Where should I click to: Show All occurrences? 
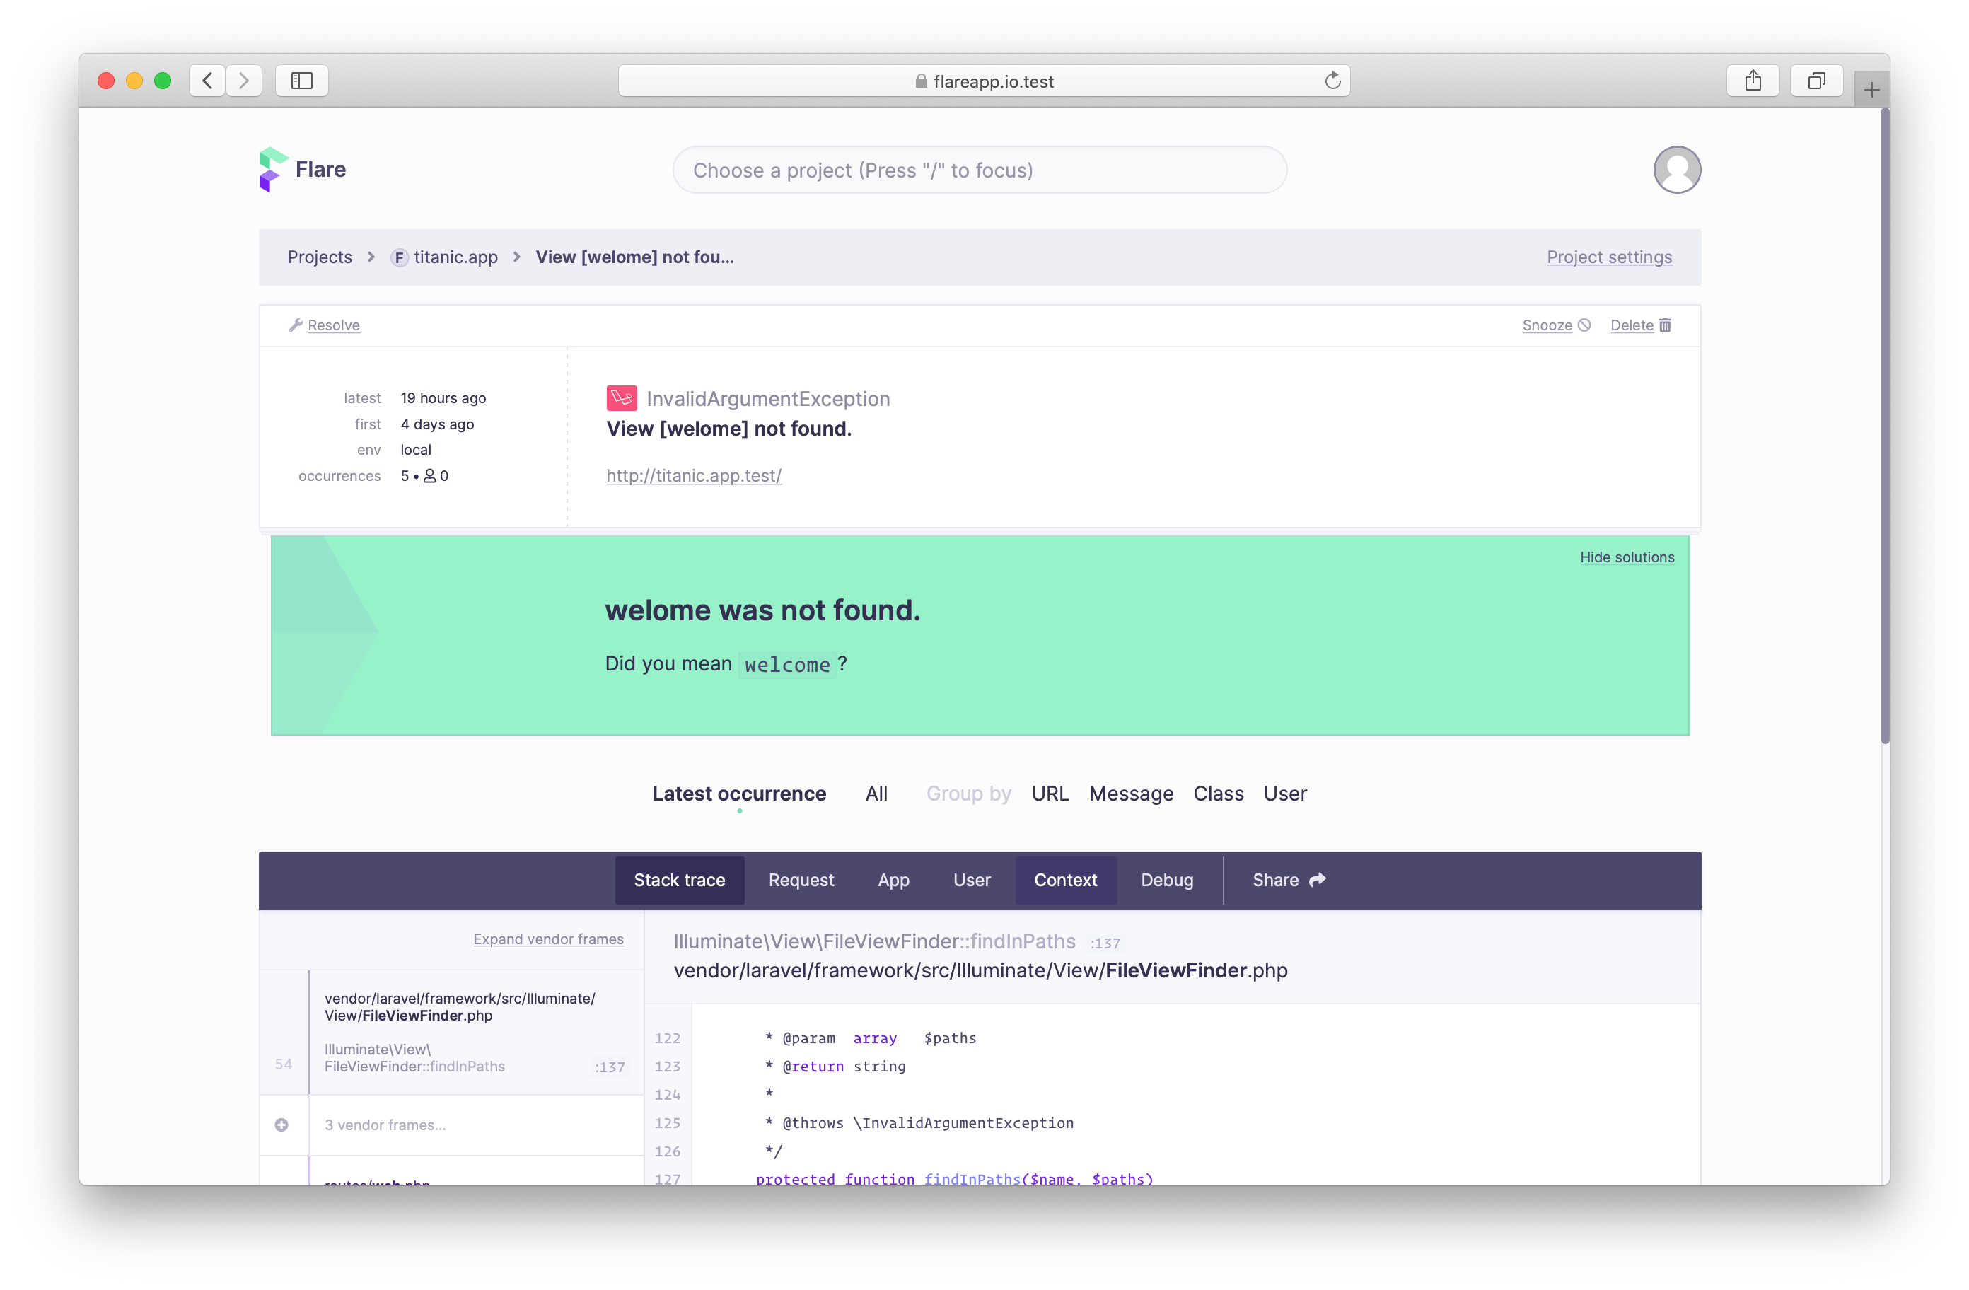click(x=876, y=794)
